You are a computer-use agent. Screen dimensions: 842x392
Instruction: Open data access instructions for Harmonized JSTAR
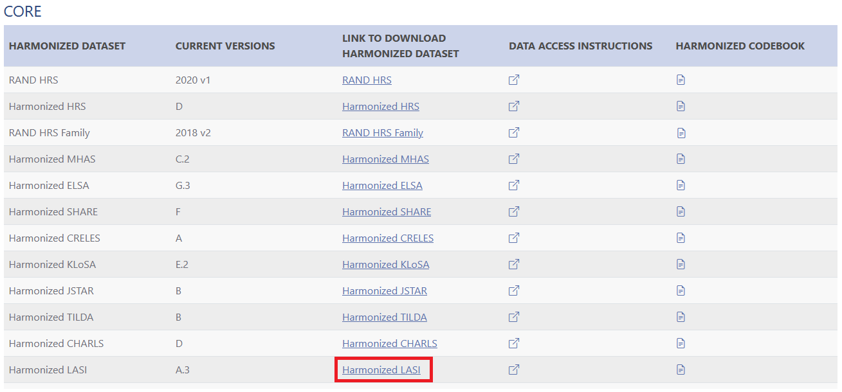514,290
